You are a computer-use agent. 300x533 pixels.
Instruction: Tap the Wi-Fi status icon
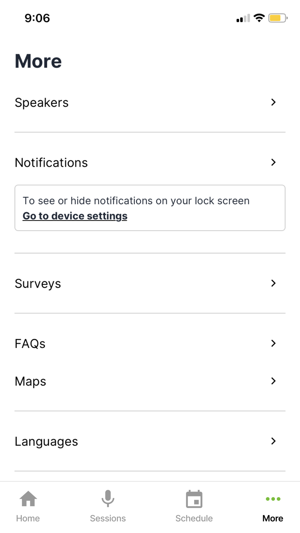(x=259, y=18)
